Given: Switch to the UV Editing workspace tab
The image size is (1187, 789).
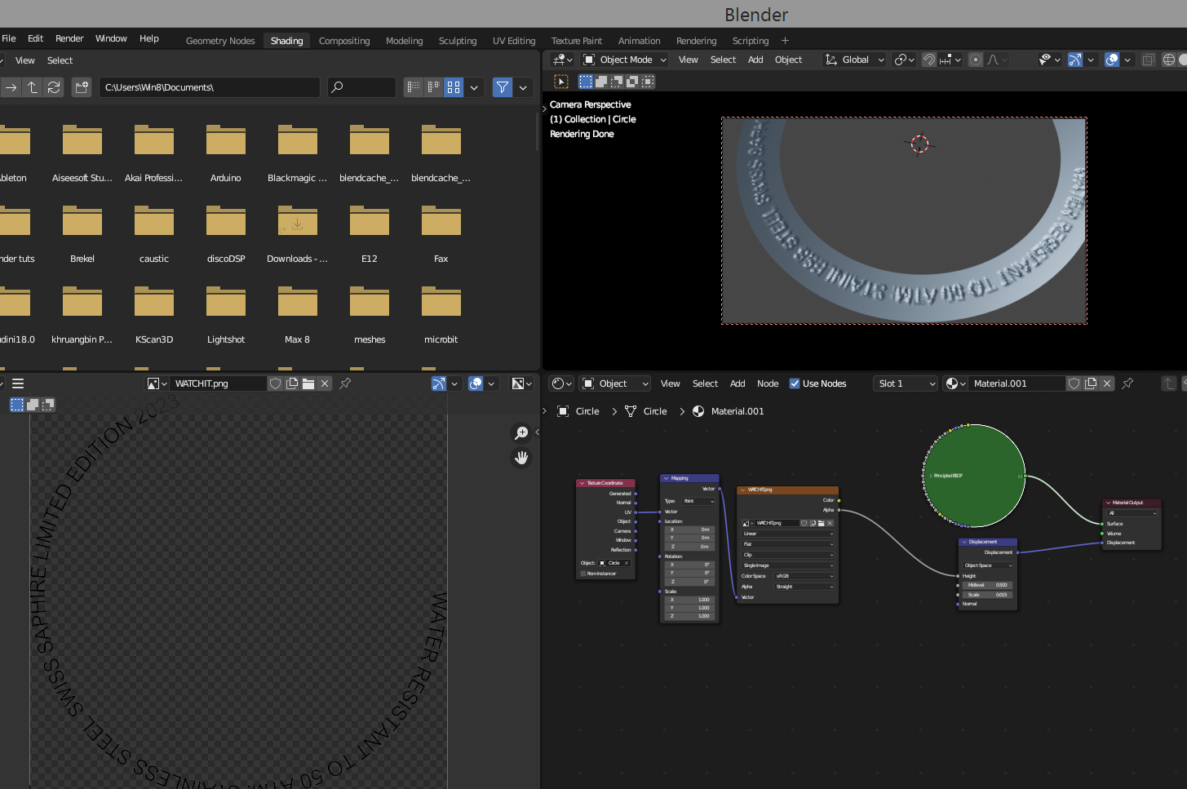Looking at the screenshot, I should coord(514,41).
